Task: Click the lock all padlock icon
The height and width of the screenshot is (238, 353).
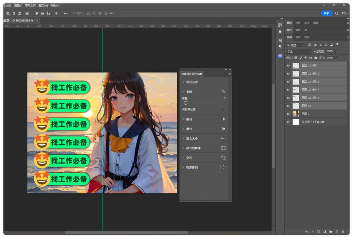Action: tap(315, 58)
